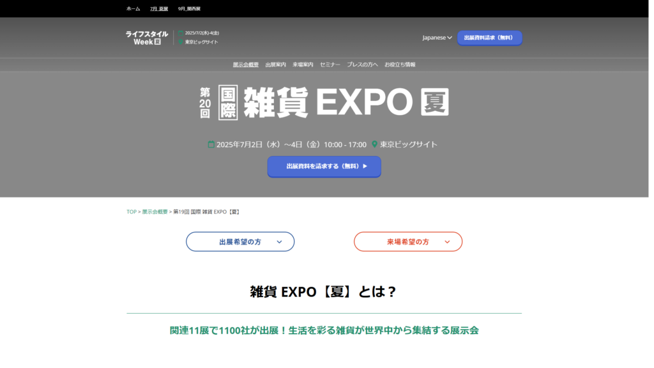Open the プレスの方へ menu

(x=363, y=65)
